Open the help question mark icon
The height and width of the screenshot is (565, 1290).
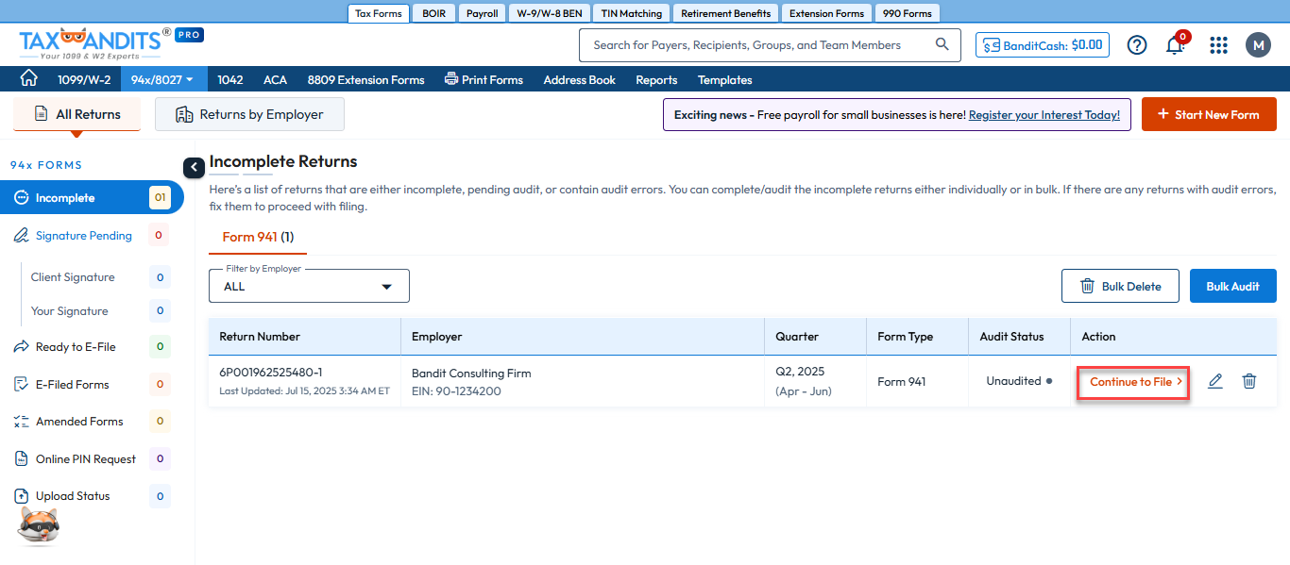(1137, 44)
